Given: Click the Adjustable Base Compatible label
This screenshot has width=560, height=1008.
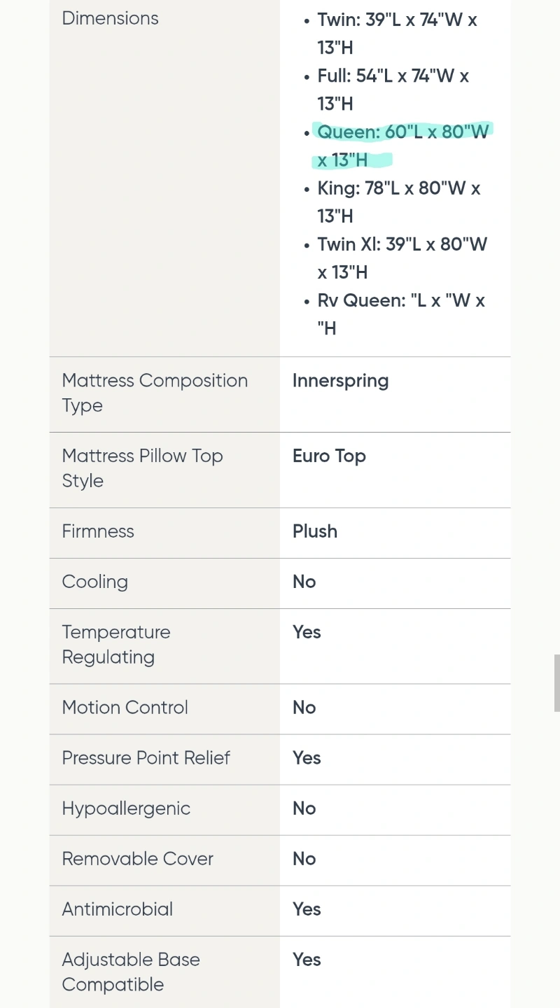Looking at the screenshot, I should (x=131, y=972).
